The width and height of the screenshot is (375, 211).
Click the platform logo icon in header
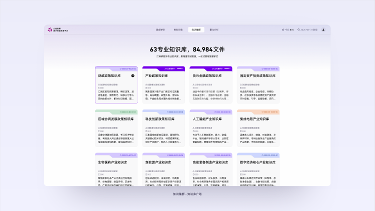point(49,29)
